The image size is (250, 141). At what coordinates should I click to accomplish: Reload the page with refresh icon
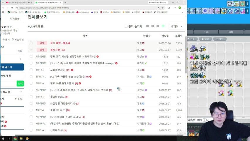coord(12,8)
